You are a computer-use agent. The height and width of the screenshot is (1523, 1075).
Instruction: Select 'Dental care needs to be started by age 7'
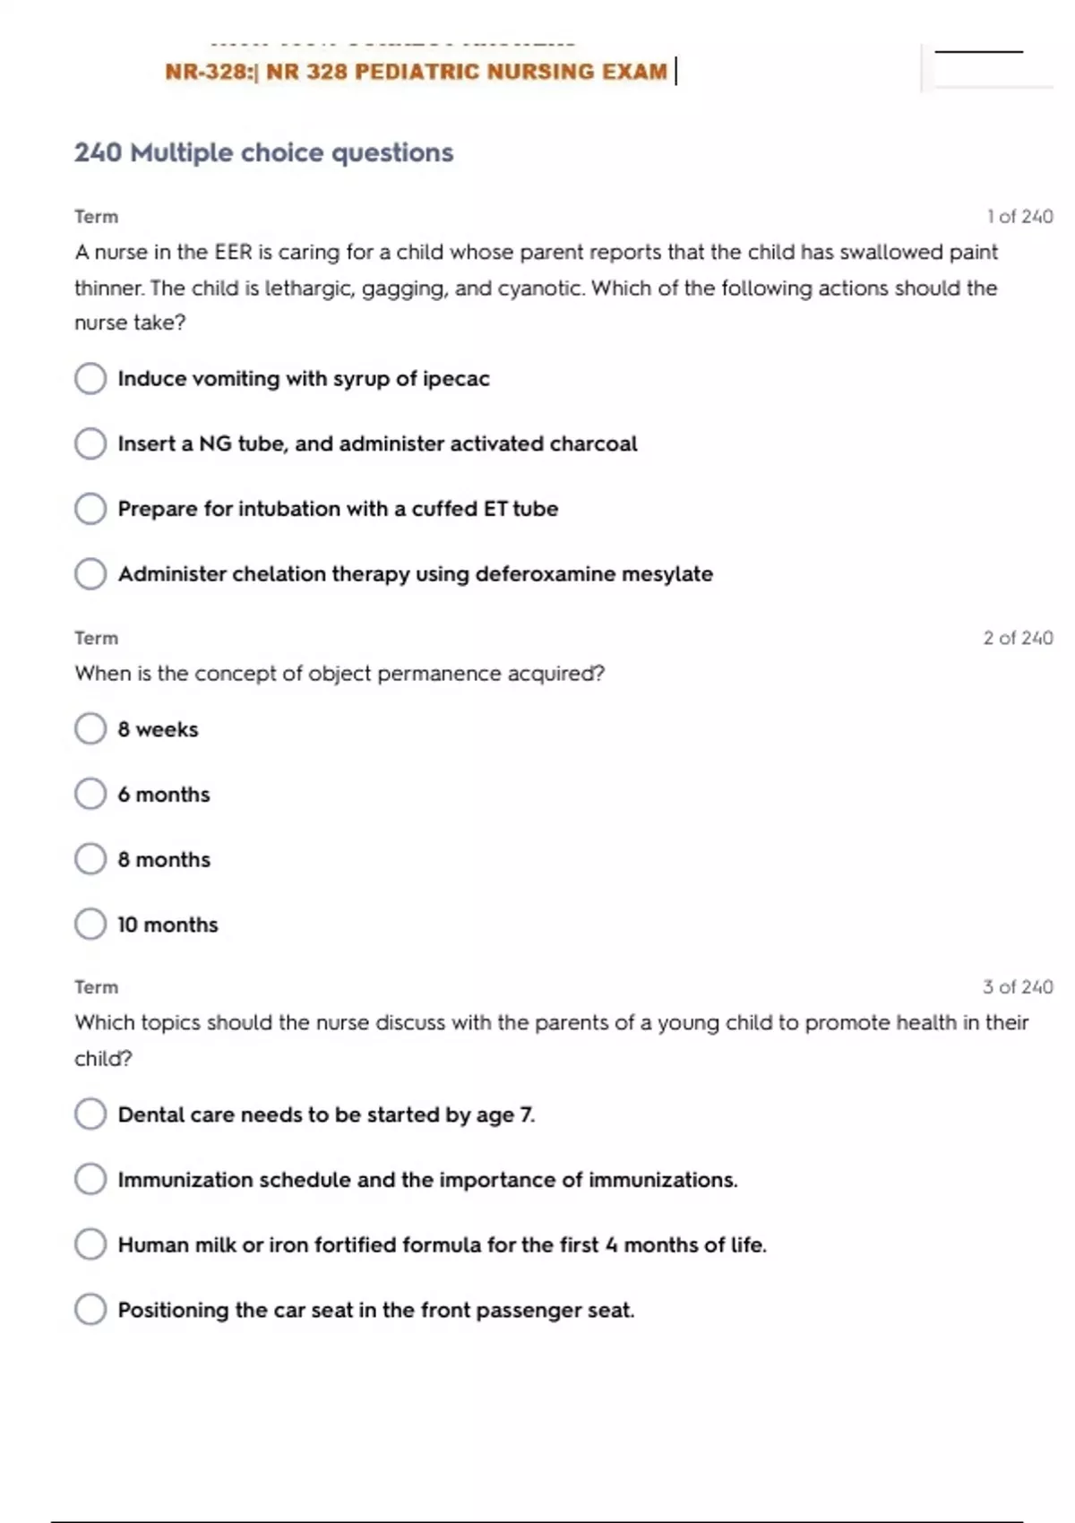coord(90,1114)
